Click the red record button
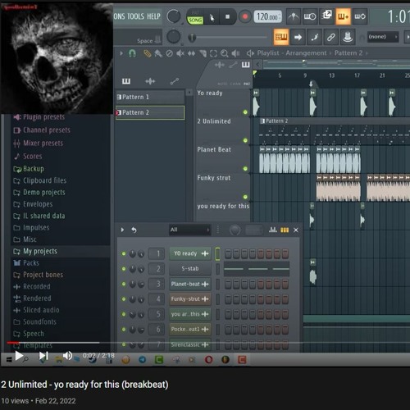The height and width of the screenshot is (410, 410). (x=245, y=17)
